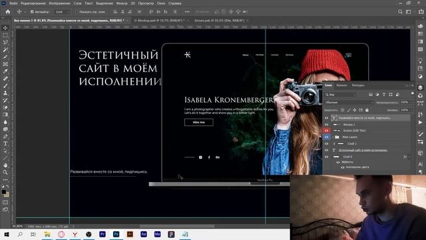Toggle visibility of Screen (Edit This) layer
The image size is (426, 240).
click(x=327, y=131)
